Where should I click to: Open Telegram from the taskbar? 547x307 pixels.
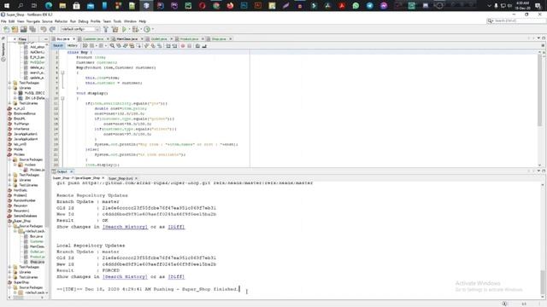[370, 6]
